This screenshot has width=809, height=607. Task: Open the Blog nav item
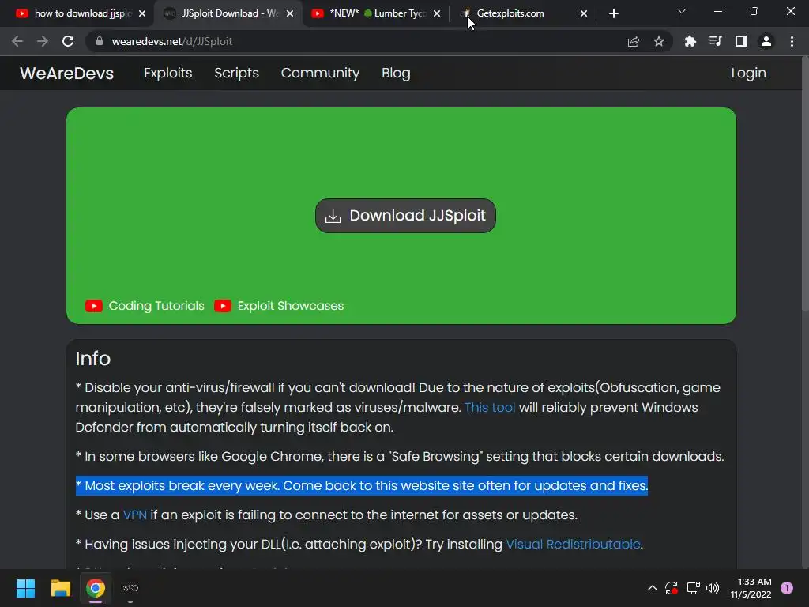tap(396, 73)
